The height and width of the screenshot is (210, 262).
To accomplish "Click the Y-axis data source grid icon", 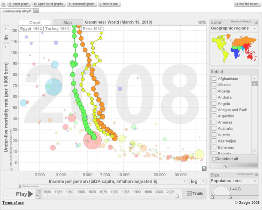I will (x=11, y=169).
